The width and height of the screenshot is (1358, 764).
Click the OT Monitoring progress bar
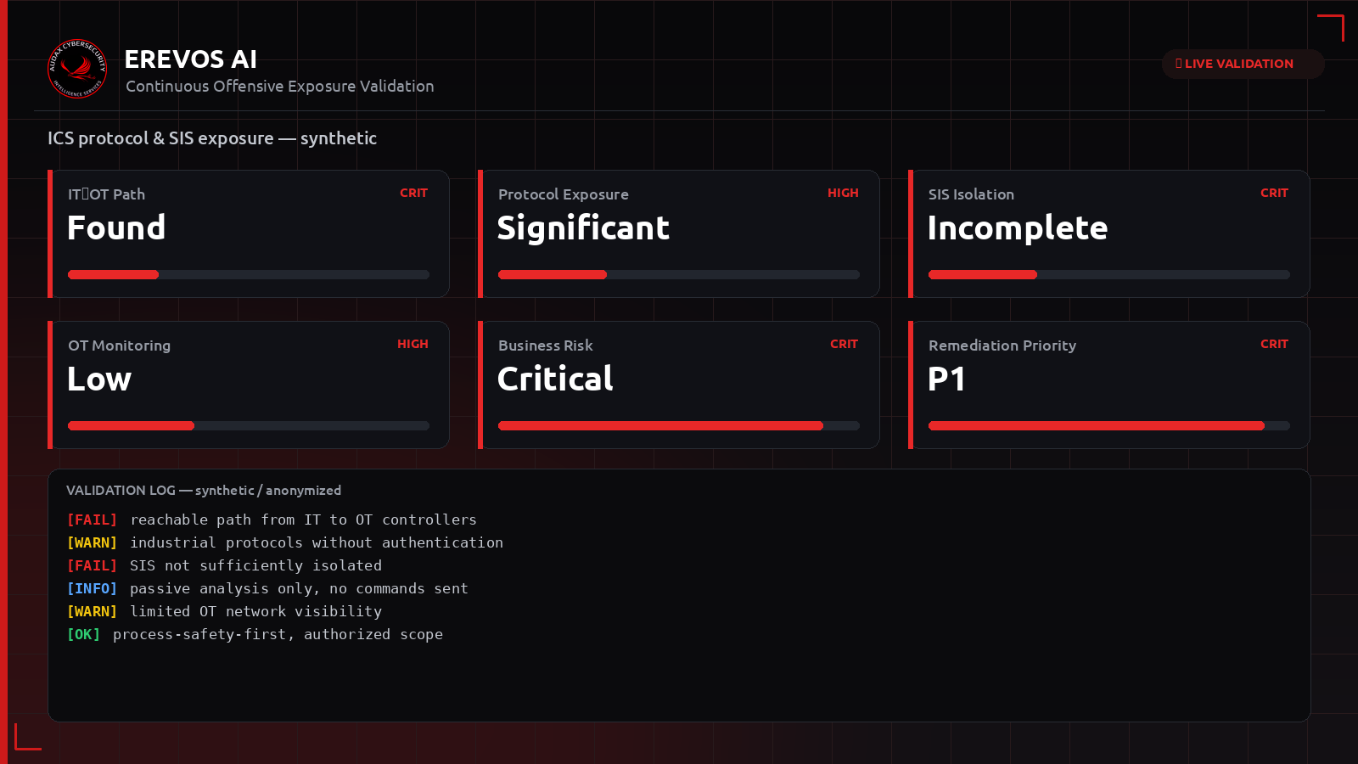point(249,425)
